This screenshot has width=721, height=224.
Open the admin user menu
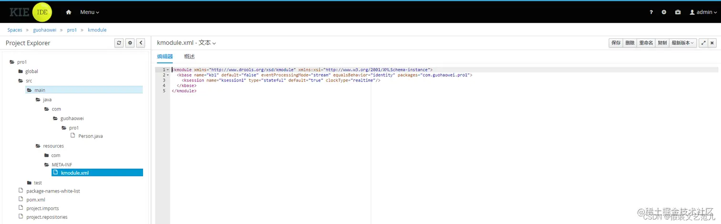(x=703, y=12)
